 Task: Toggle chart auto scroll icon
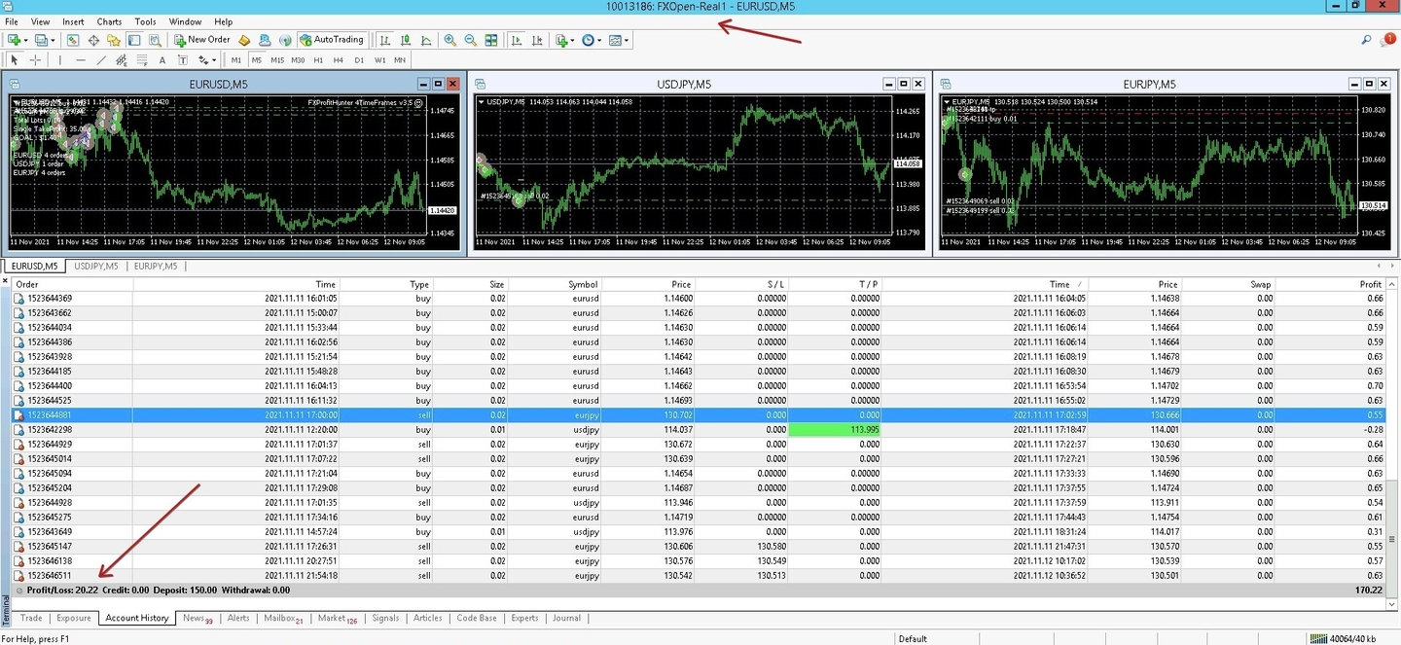(x=516, y=40)
